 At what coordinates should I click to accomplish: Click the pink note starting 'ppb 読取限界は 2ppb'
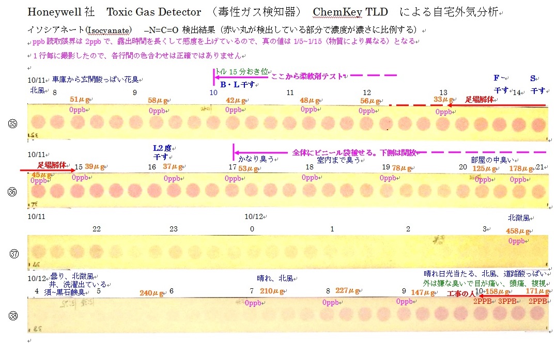coord(224,41)
